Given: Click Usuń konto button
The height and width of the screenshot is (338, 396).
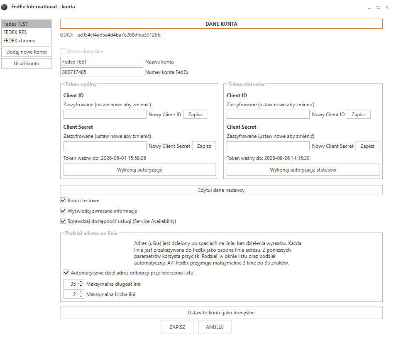Looking at the screenshot, I should click(x=27, y=64).
